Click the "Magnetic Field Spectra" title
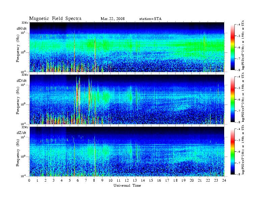Image resolution: width=267 pixels, height=207 pixels. pyautogui.click(x=55, y=19)
